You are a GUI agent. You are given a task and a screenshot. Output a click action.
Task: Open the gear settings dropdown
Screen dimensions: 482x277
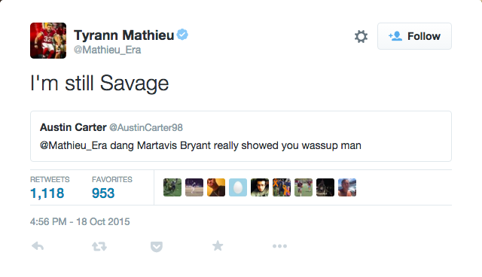pyautogui.click(x=361, y=36)
